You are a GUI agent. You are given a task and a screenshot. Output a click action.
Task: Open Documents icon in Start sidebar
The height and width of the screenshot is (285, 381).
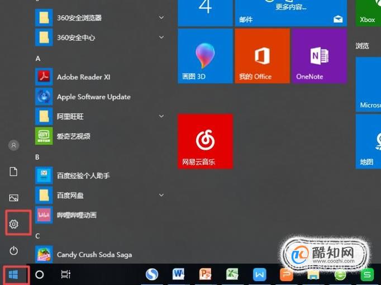[x=13, y=172]
